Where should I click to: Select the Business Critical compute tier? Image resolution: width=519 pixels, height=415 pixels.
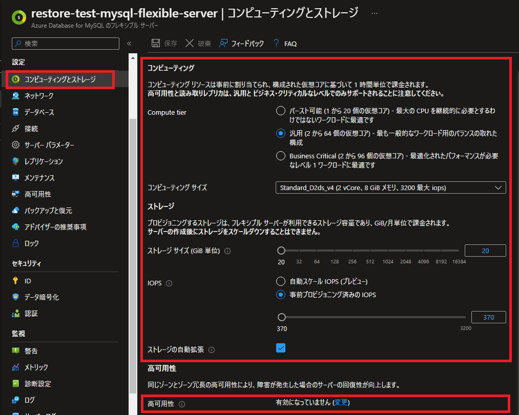281,156
